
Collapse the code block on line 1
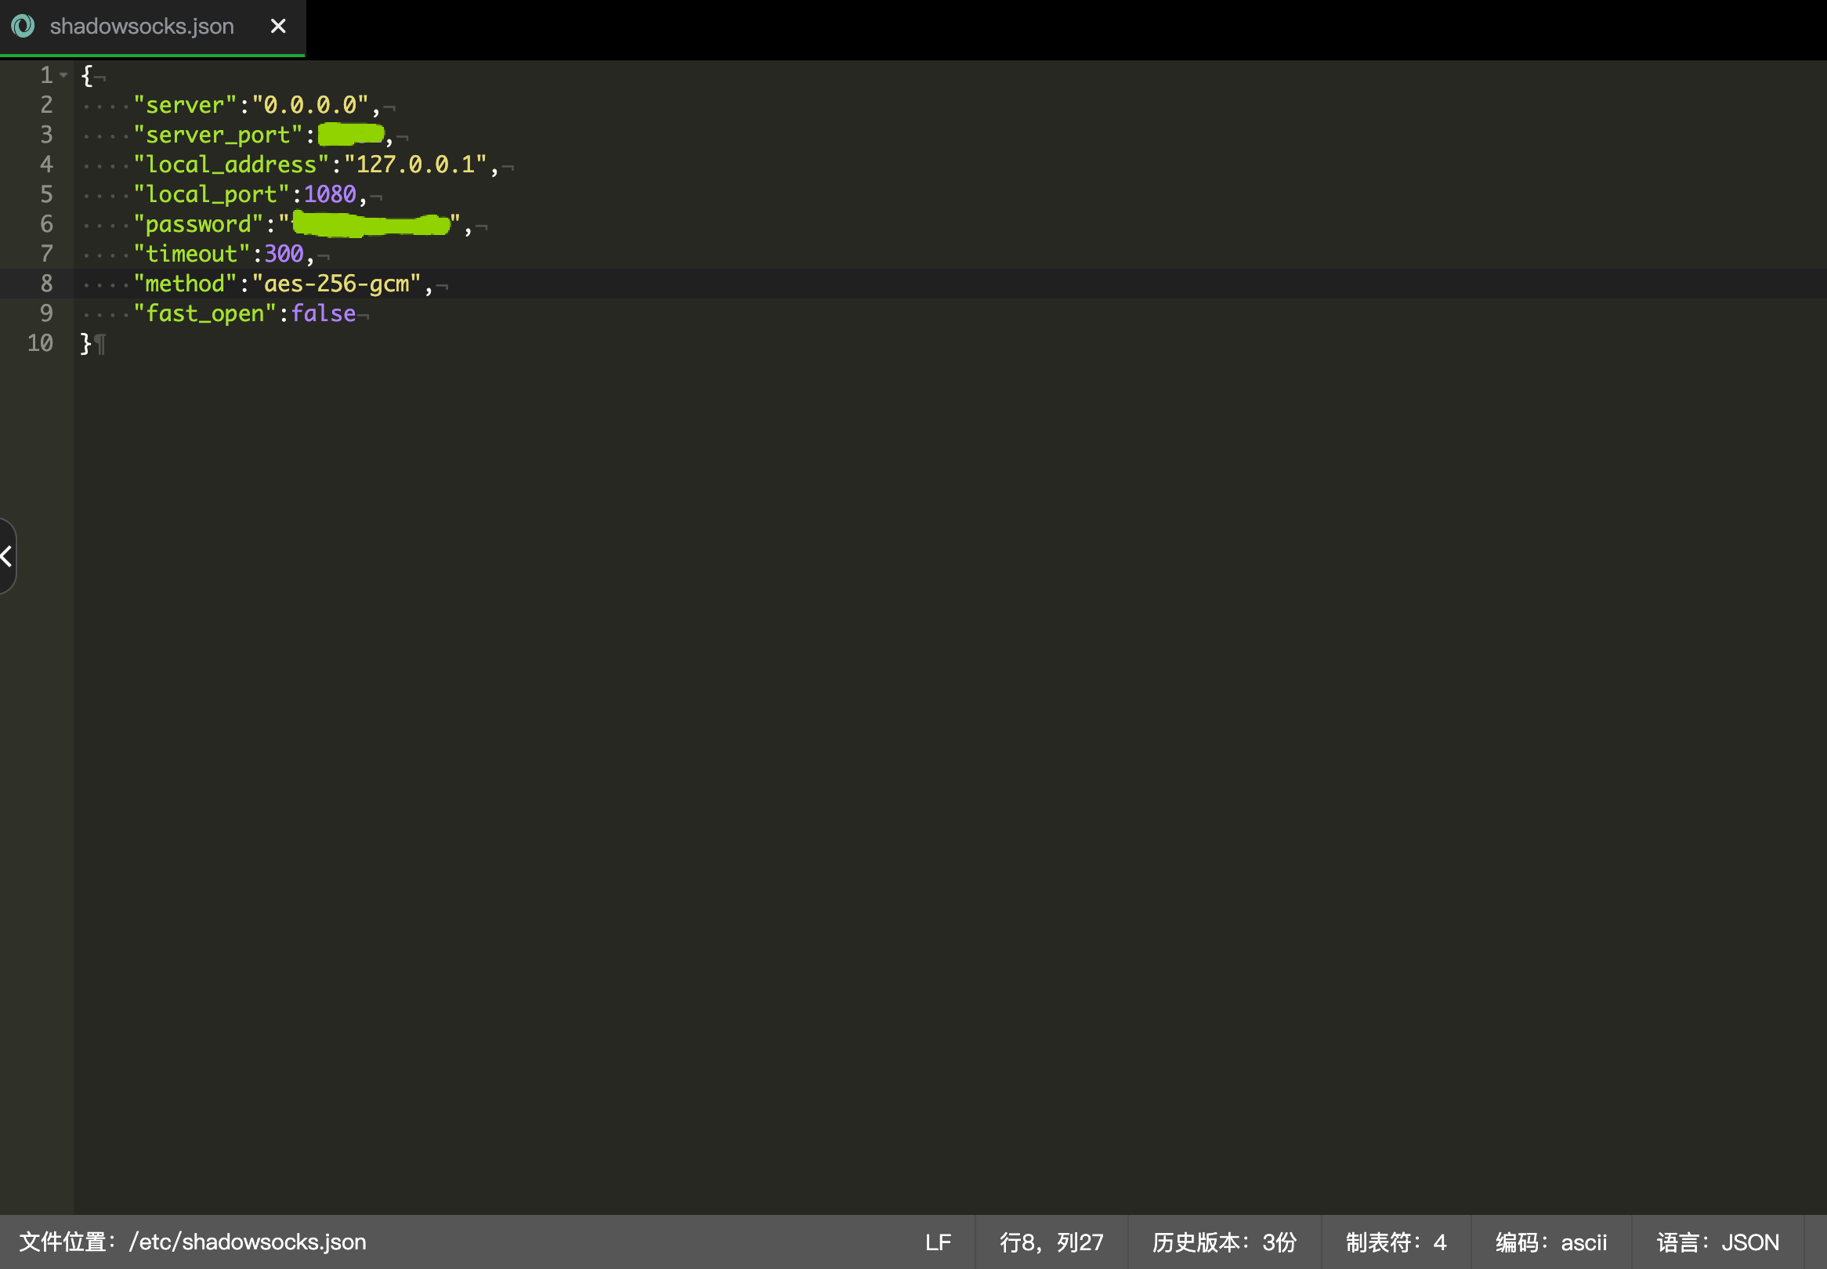click(63, 75)
